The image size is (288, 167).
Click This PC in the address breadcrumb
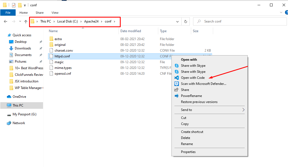click(46, 21)
